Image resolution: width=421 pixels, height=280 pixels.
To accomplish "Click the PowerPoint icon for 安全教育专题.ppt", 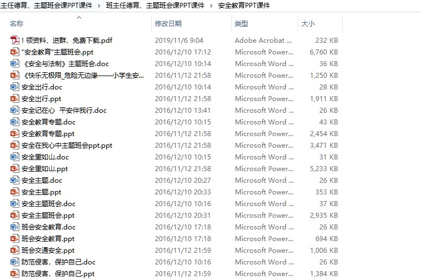I will point(15,134).
